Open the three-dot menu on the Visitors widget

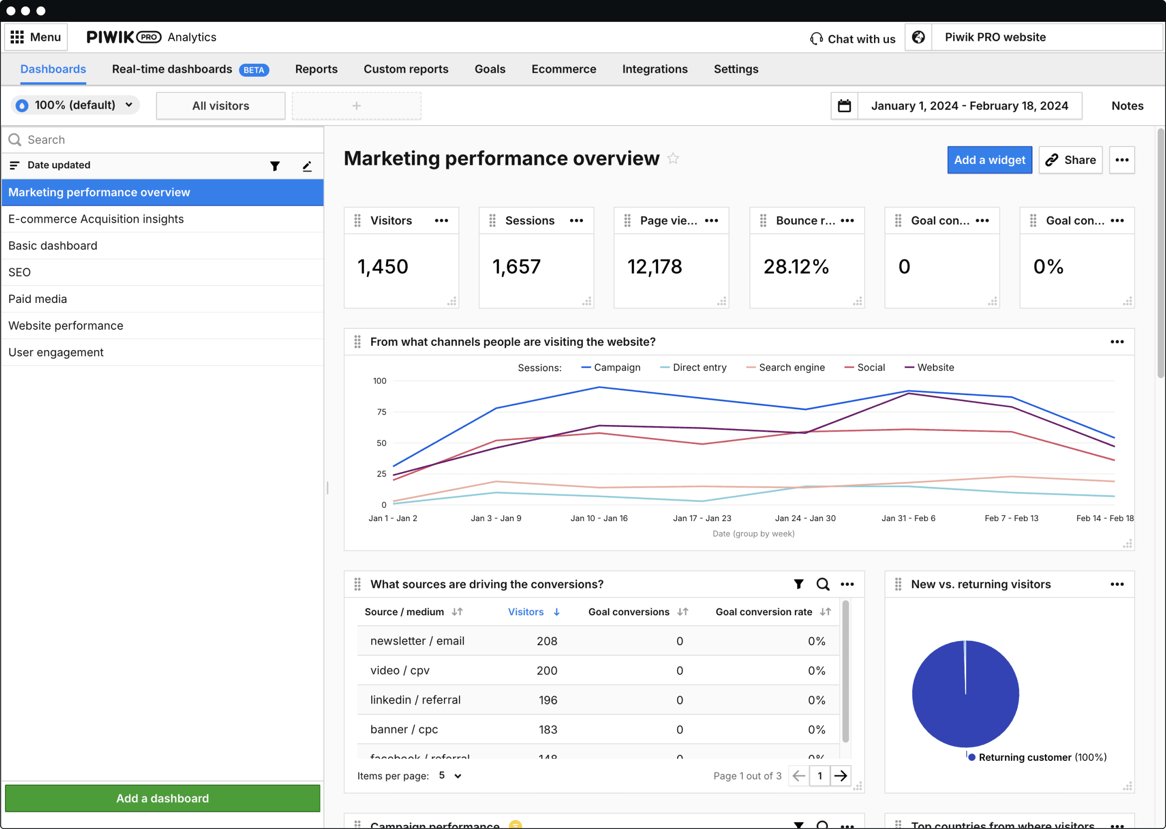point(441,221)
